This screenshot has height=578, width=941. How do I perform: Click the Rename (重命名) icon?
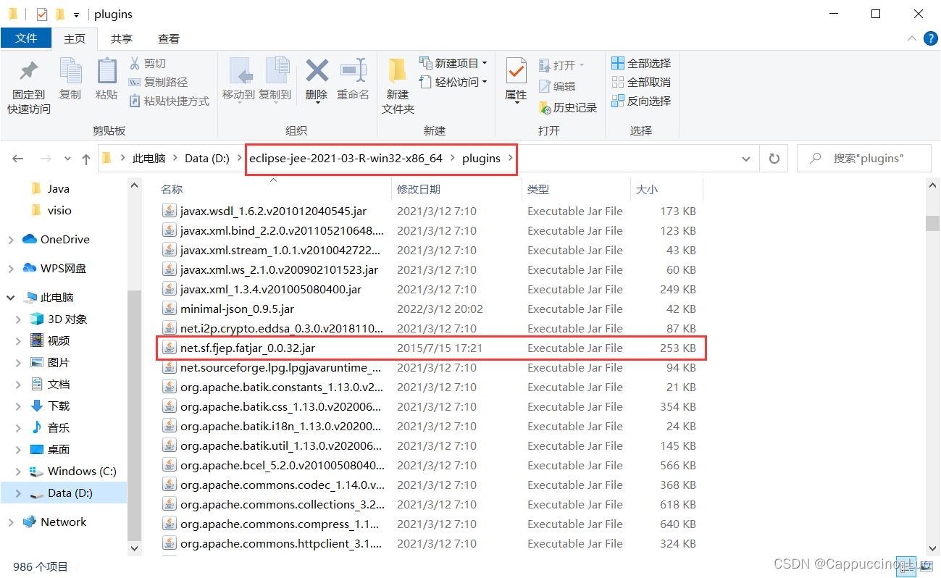354,71
